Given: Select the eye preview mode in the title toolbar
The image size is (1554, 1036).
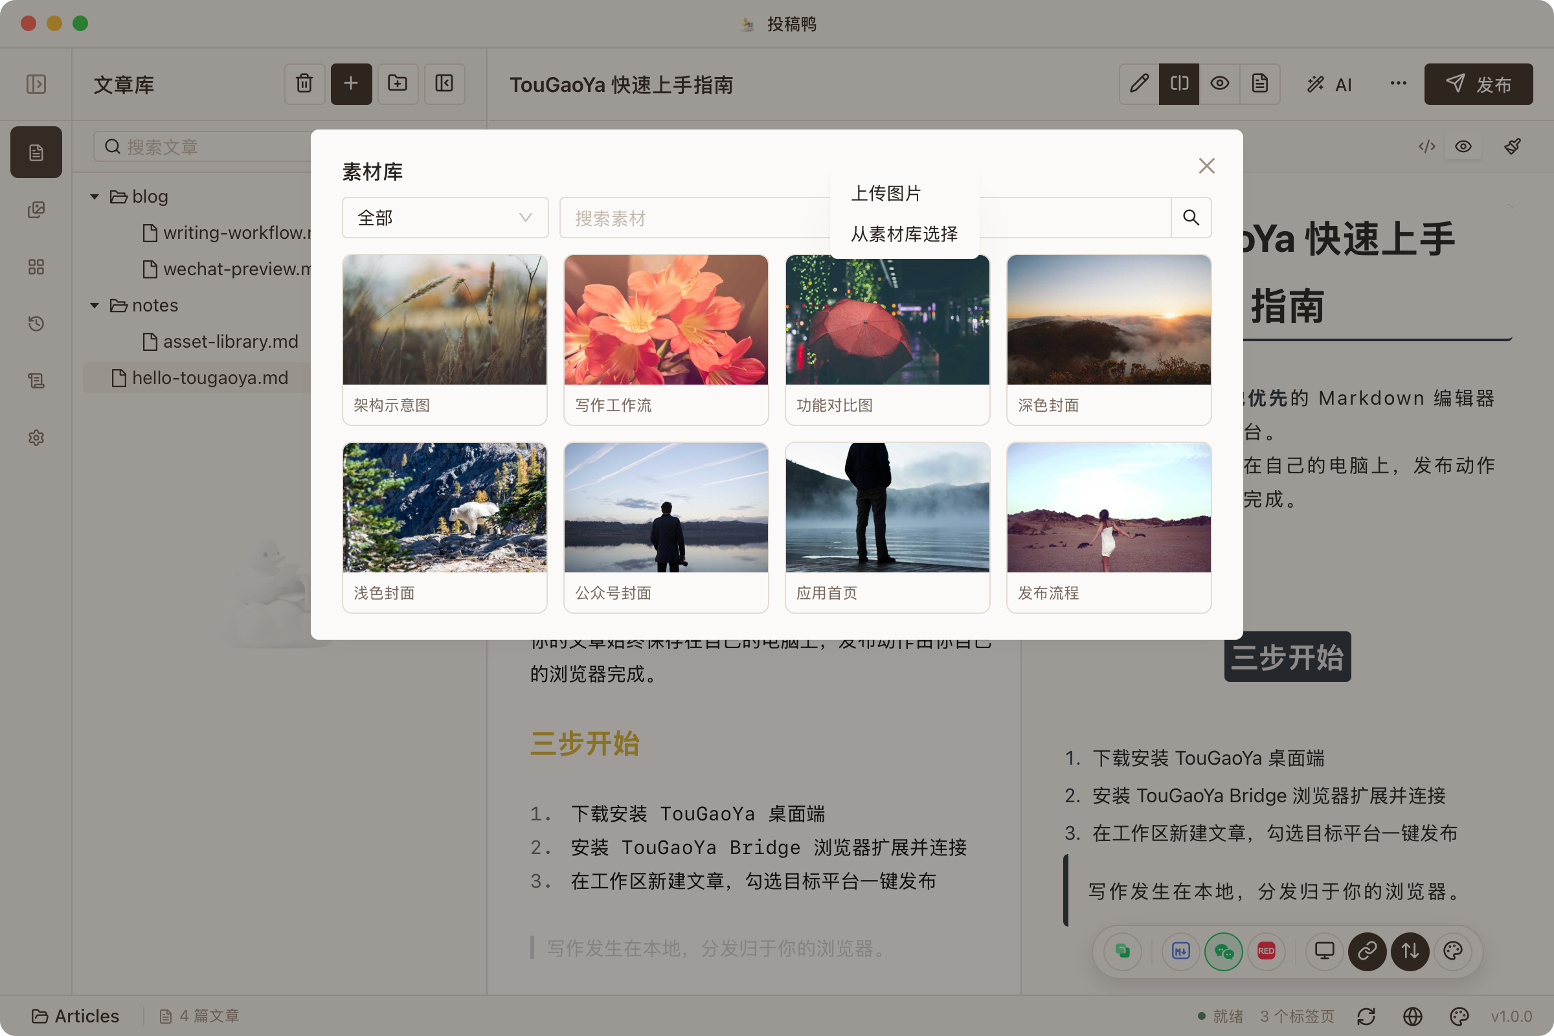Looking at the screenshot, I should (1220, 84).
